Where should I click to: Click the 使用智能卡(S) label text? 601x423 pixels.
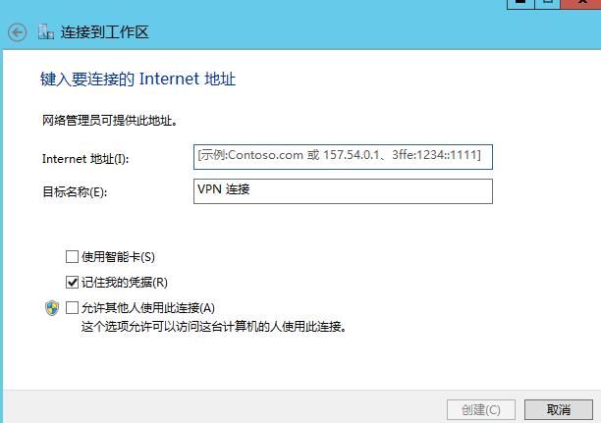(x=118, y=257)
